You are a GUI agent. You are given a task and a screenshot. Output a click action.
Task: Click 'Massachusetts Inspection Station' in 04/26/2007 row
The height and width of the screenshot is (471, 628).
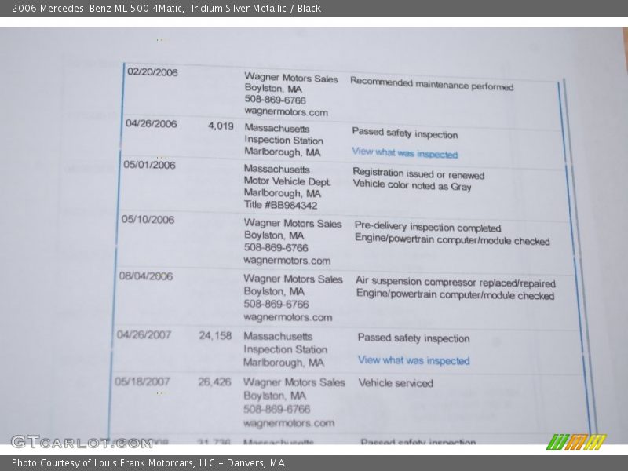(x=285, y=343)
